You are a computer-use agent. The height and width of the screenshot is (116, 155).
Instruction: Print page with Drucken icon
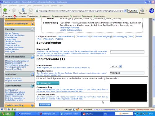(142, 11)
